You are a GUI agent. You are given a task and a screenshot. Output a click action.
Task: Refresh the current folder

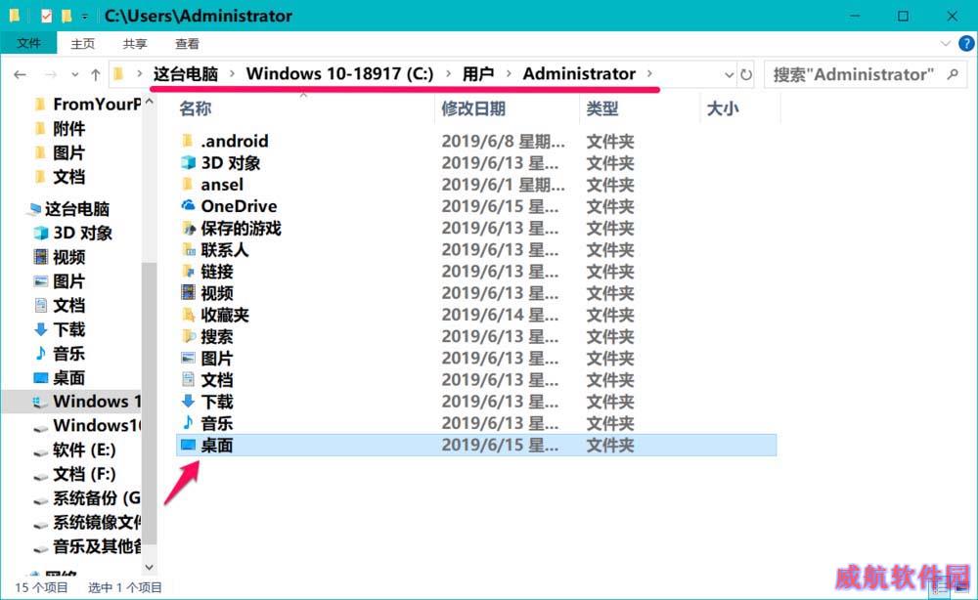pos(746,75)
